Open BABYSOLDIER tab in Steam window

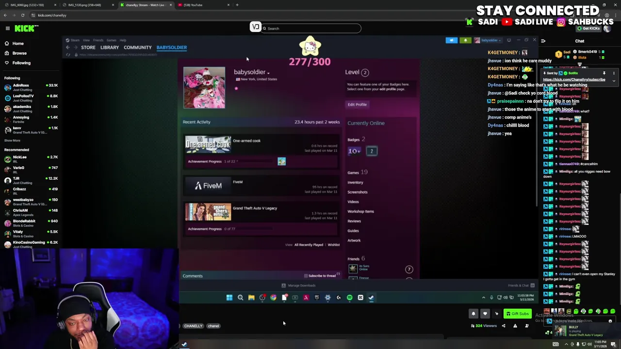172,48
